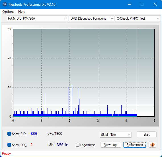
Task: Open the Options menu
Action: pyautogui.click(x=8, y=12)
